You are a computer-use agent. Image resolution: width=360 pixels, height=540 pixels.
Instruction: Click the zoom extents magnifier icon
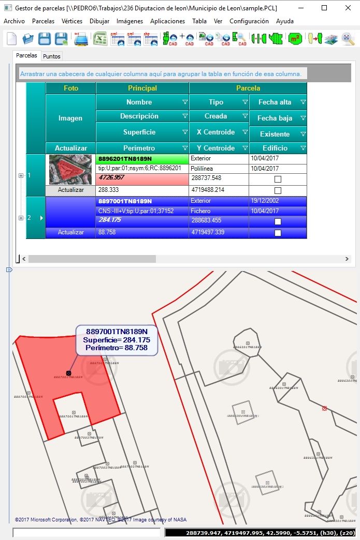tap(348, 39)
